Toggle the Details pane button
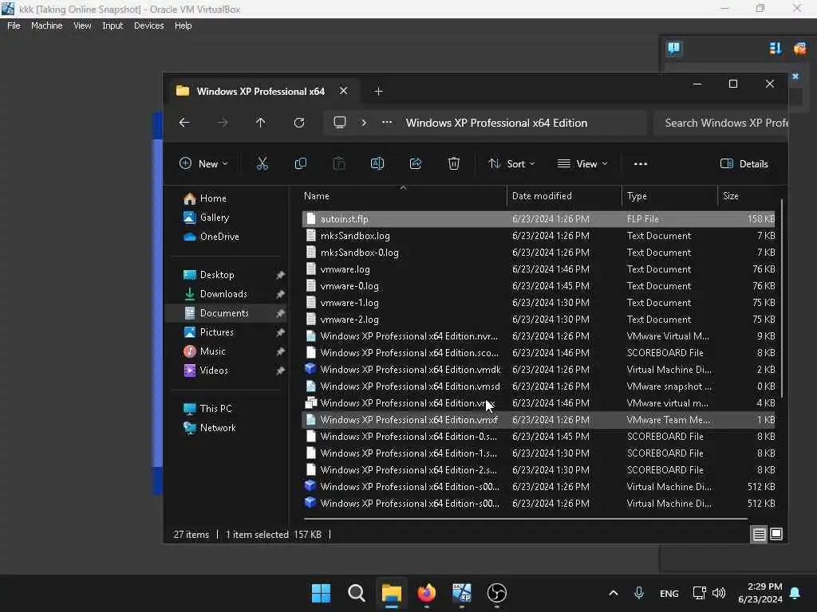817x612 pixels. click(744, 163)
